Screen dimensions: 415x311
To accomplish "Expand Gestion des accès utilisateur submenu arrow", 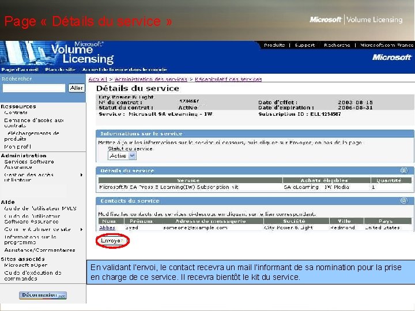I will (x=81, y=175).
